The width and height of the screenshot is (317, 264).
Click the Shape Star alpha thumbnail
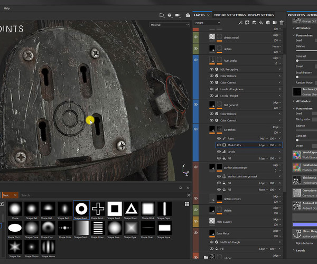(15, 247)
